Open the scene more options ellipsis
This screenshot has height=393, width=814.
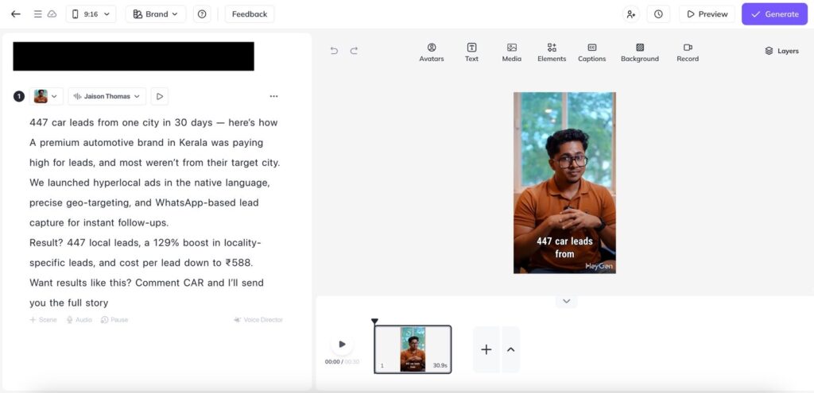273,96
